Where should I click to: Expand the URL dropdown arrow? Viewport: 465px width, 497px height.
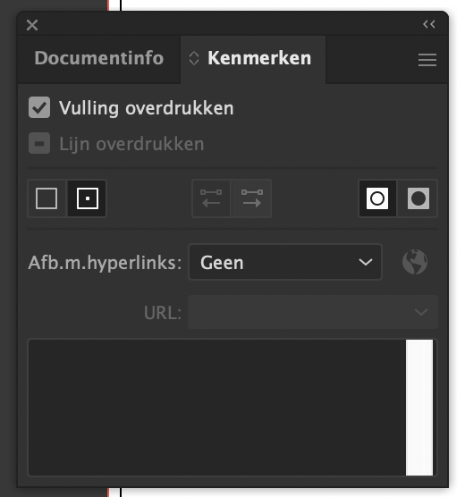coord(421,312)
